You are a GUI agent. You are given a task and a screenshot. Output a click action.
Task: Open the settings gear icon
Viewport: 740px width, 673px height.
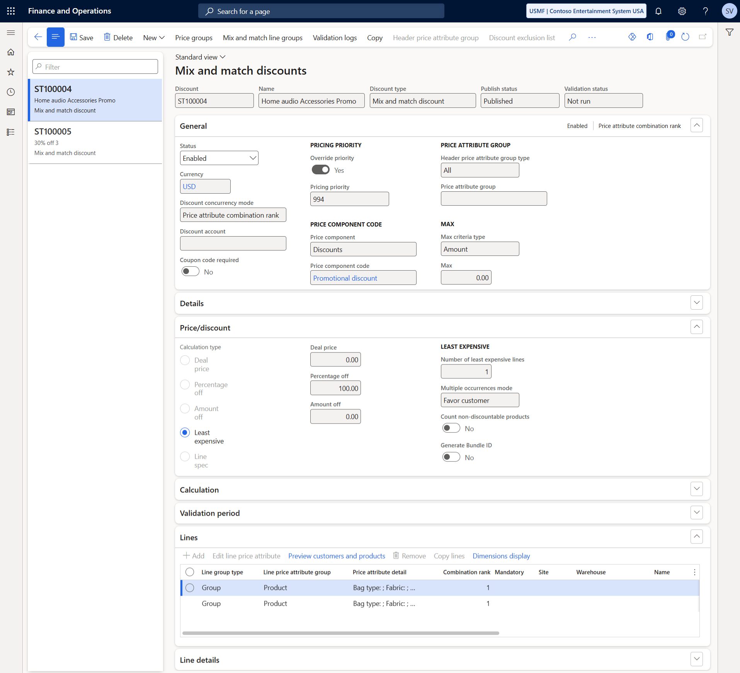coord(682,11)
